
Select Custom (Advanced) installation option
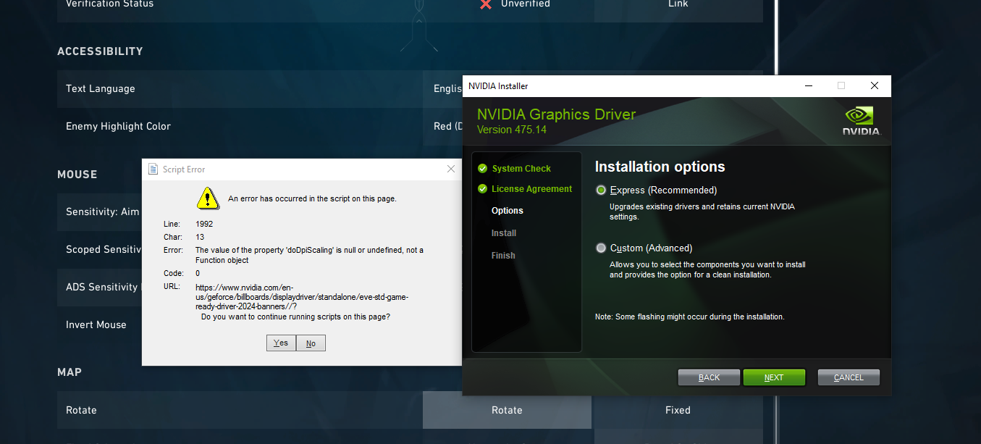click(601, 248)
